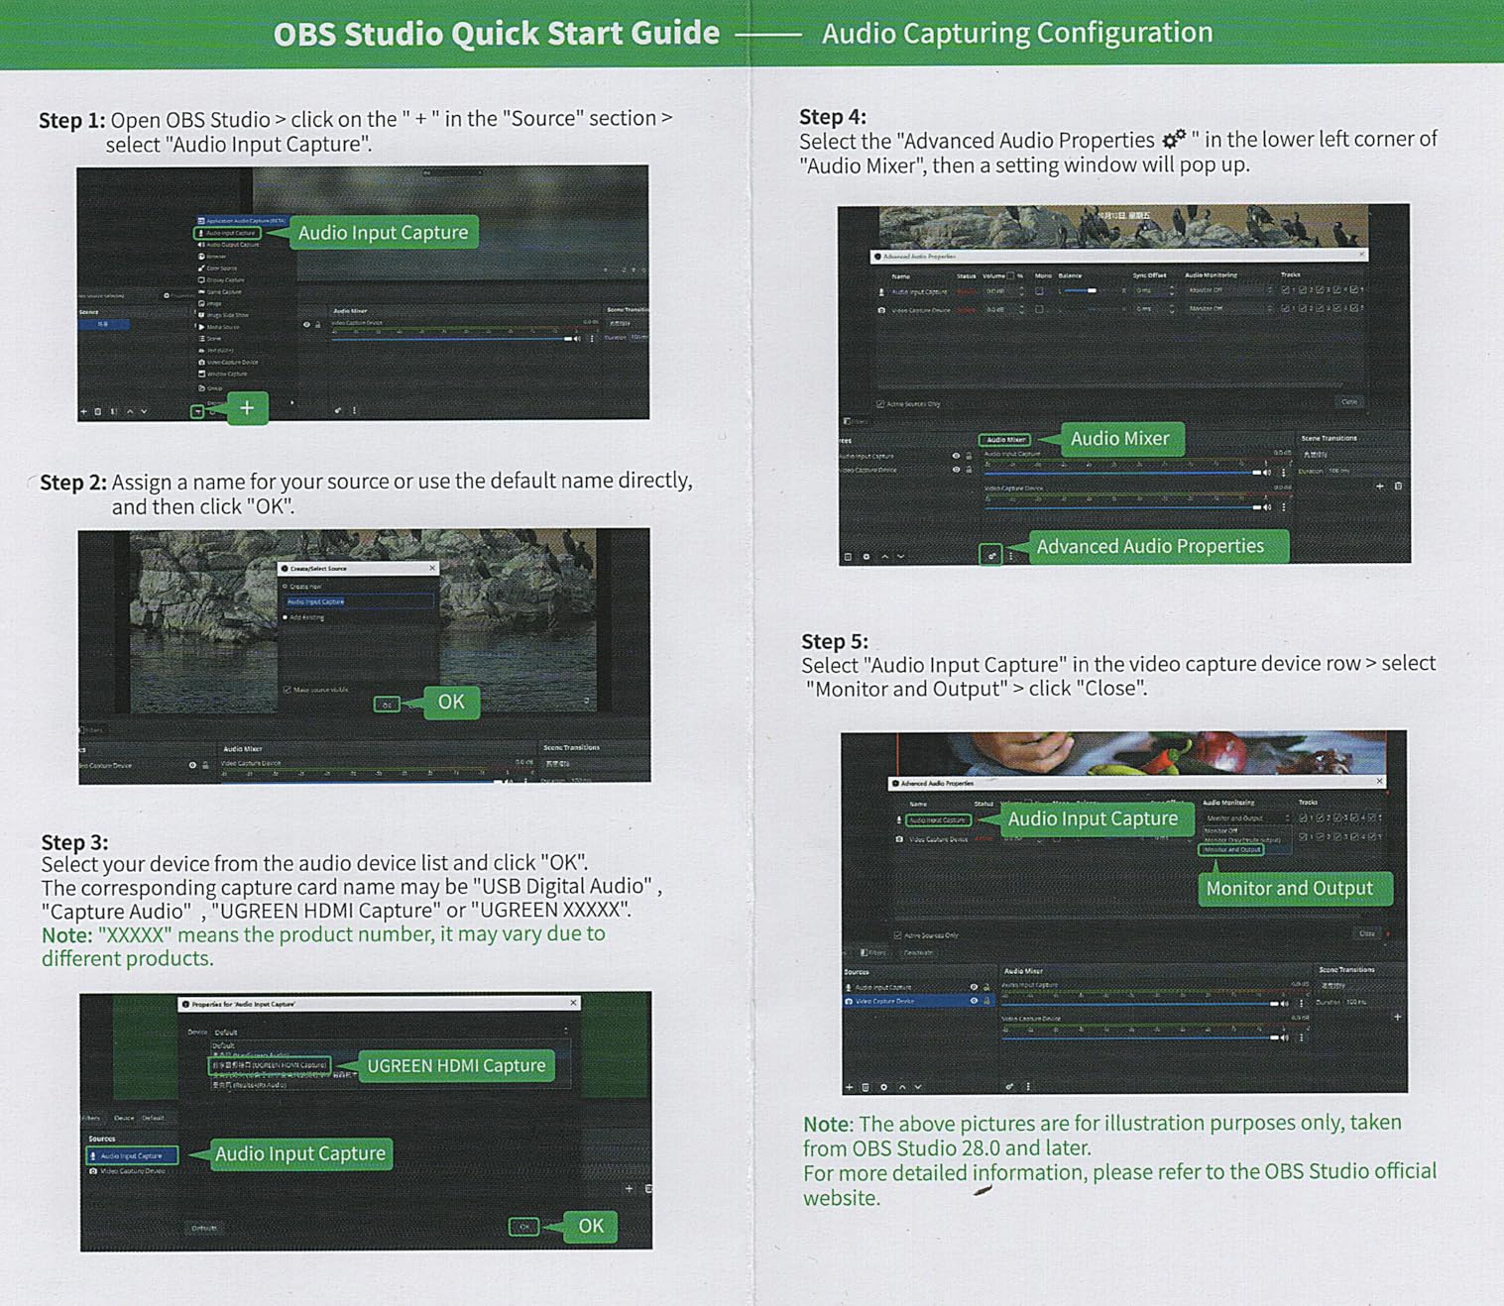Open Advanced Audio Properties gear in Step 4 screenshot
The height and width of the screenshot is (1306, 1504).
(x=990, y=556)
